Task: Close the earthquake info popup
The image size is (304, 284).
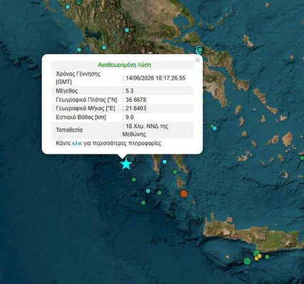Action: coord(197,60)
